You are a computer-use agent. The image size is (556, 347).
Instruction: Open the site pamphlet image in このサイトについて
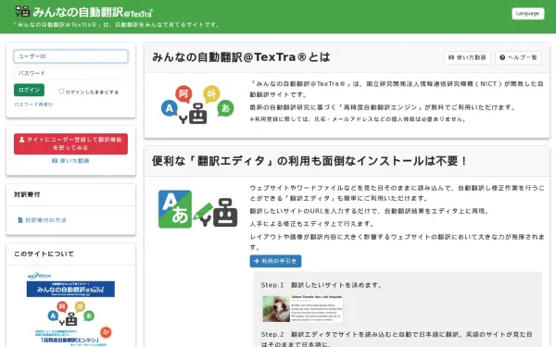pos(71,309)
